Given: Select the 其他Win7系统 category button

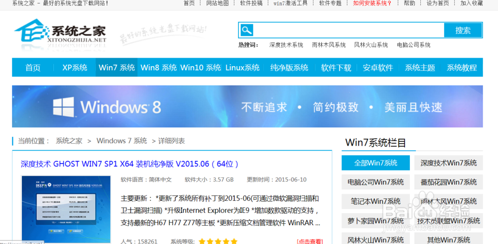Looking at the screenshot, I should pos(449,239).
